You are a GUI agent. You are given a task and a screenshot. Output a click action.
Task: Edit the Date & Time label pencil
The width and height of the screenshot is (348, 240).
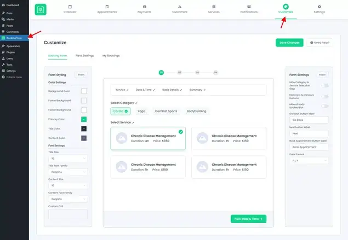coord(154,90)
